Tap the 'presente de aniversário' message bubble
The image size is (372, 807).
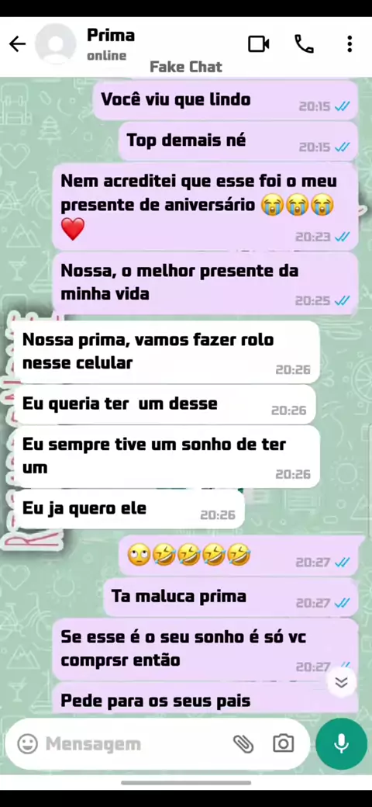point(205,206)
